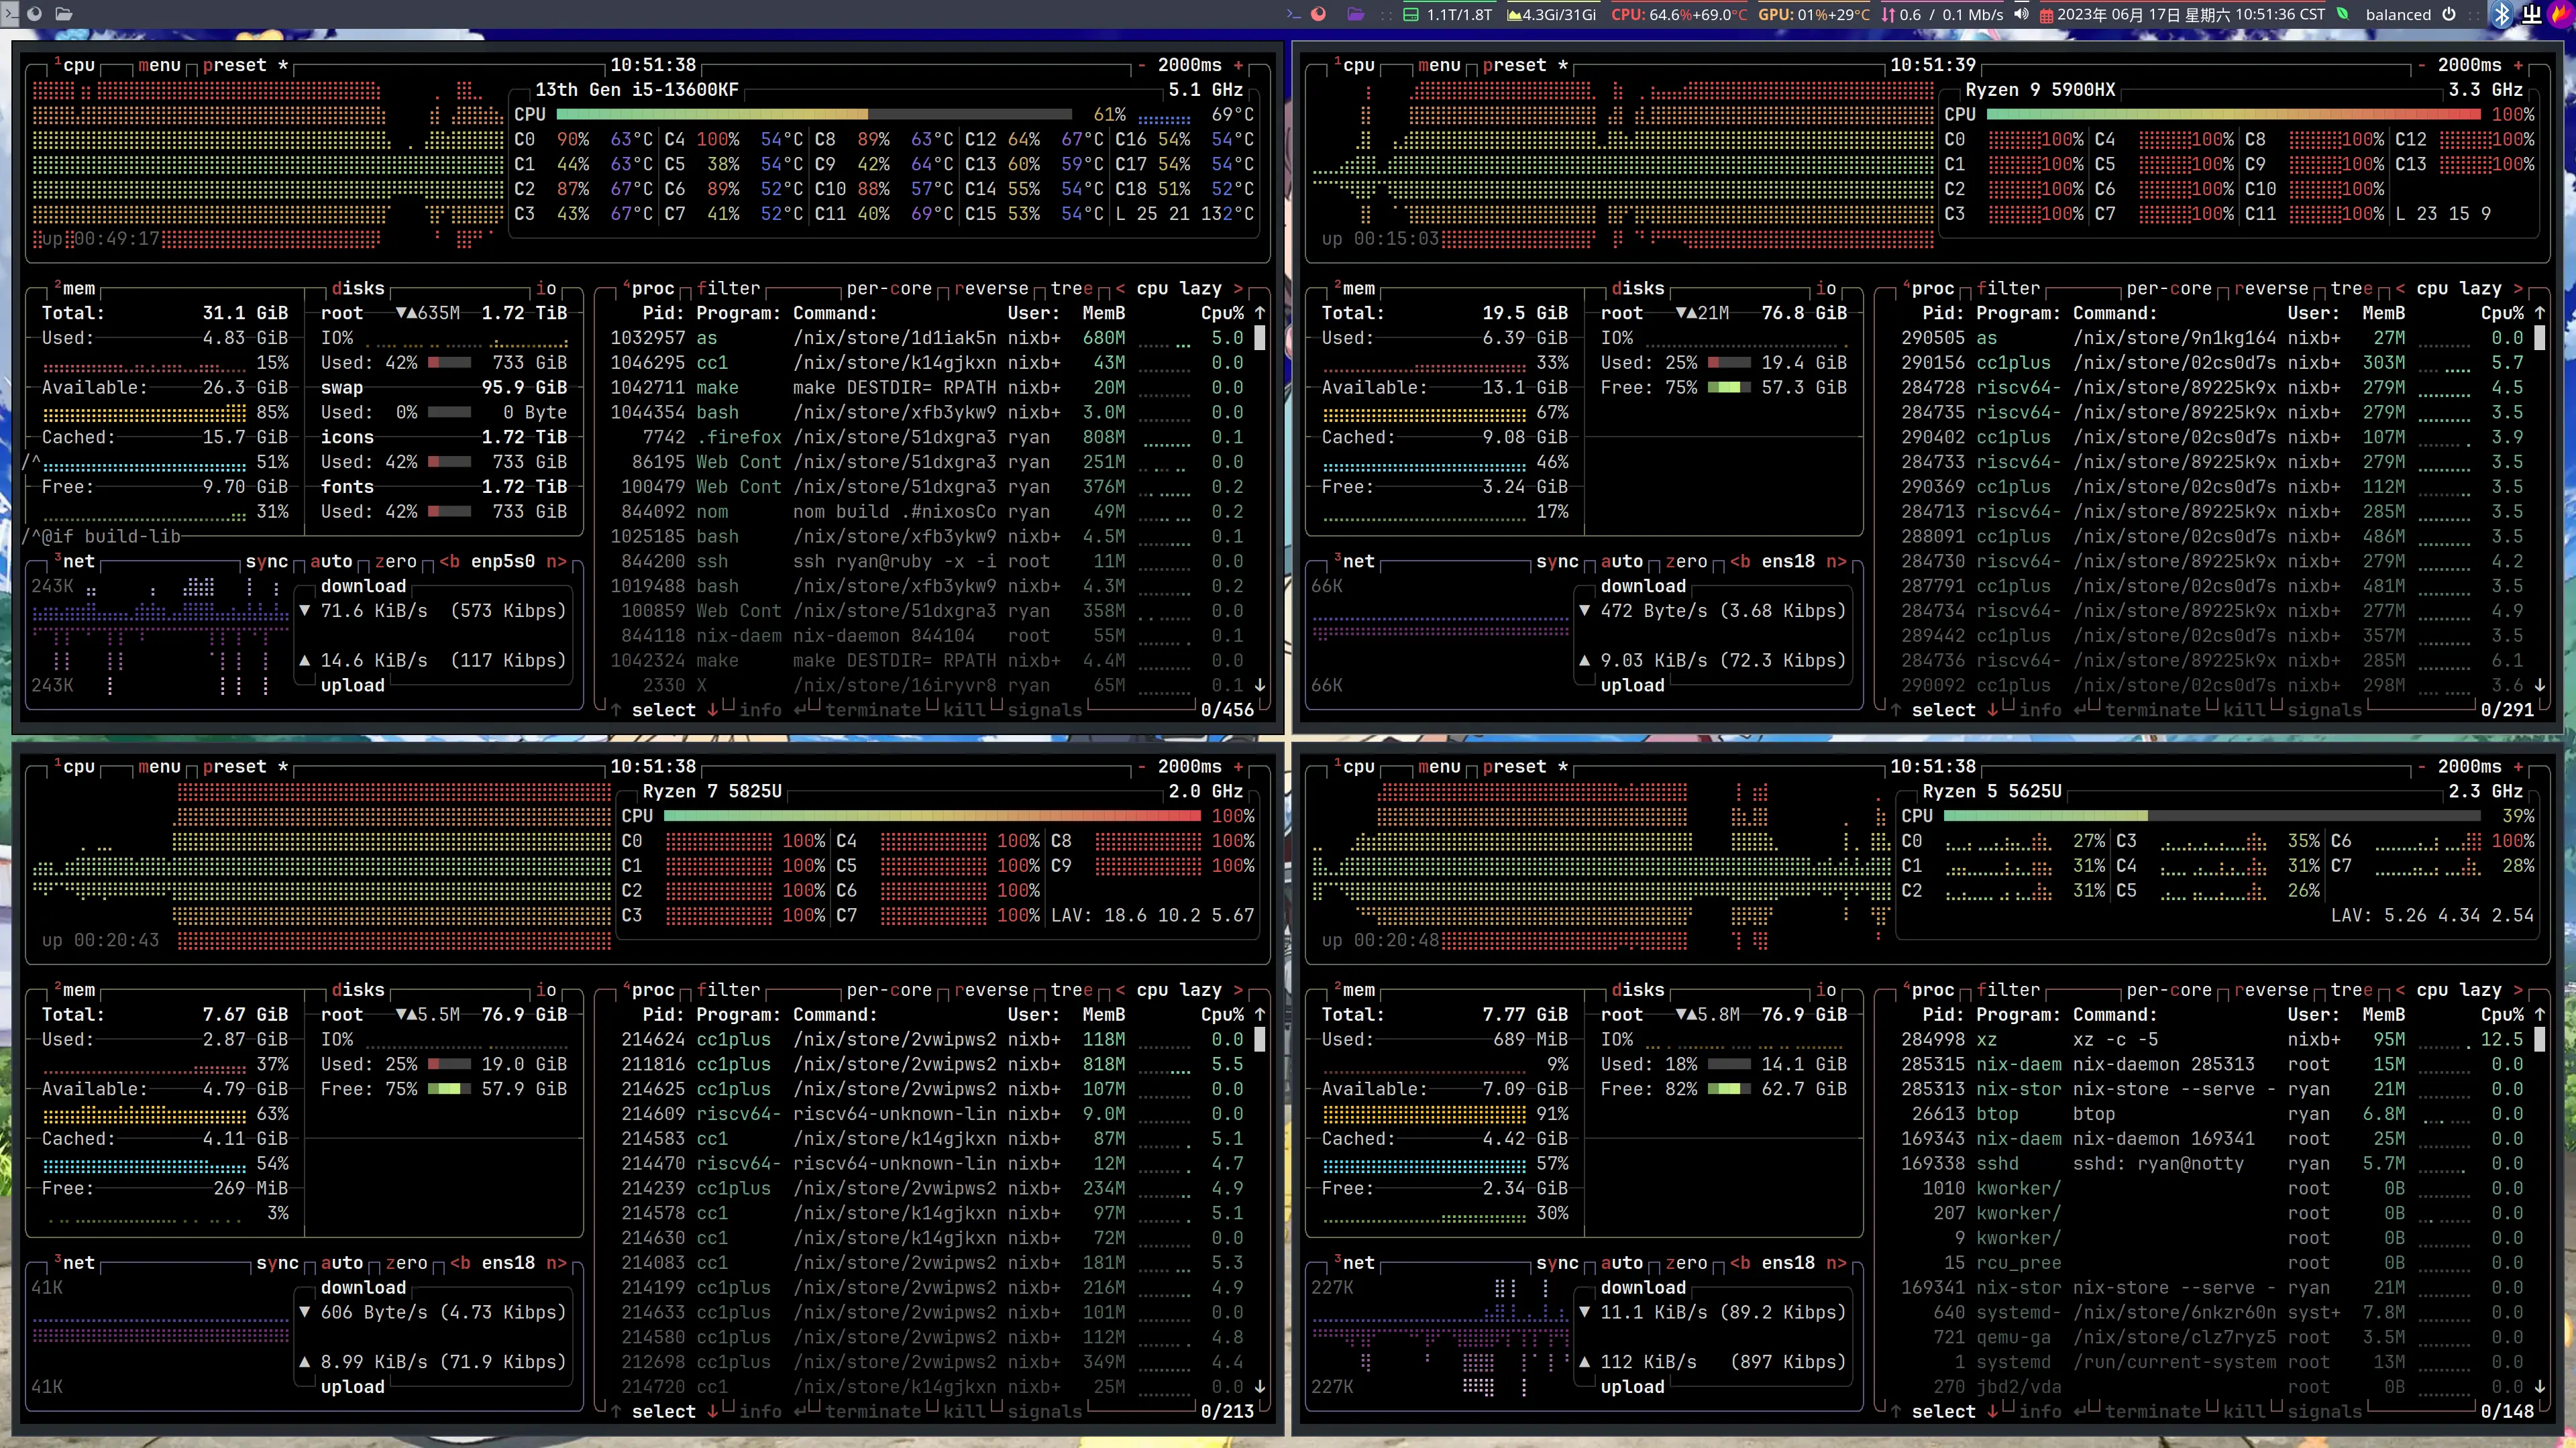Click the proc list scrollbar down arrow in the i5 panel
The height and width of the screenshot is (1448, 2576).
(1259, 685)
